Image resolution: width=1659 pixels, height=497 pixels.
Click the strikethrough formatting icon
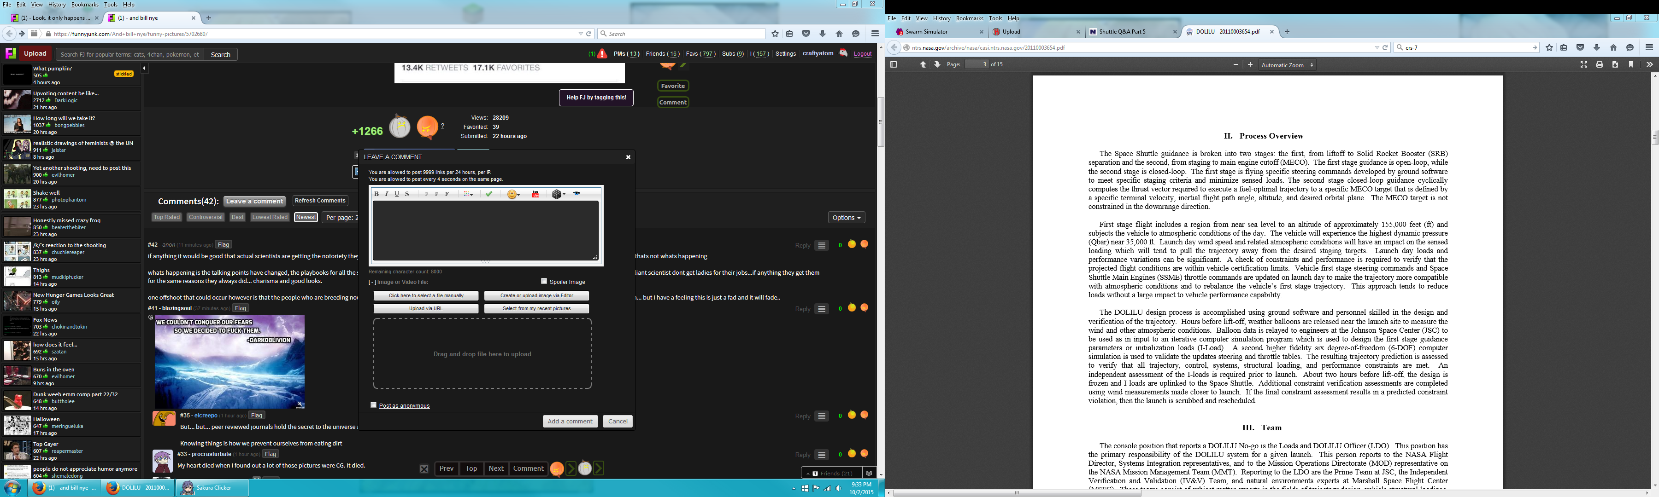(407, 194)
